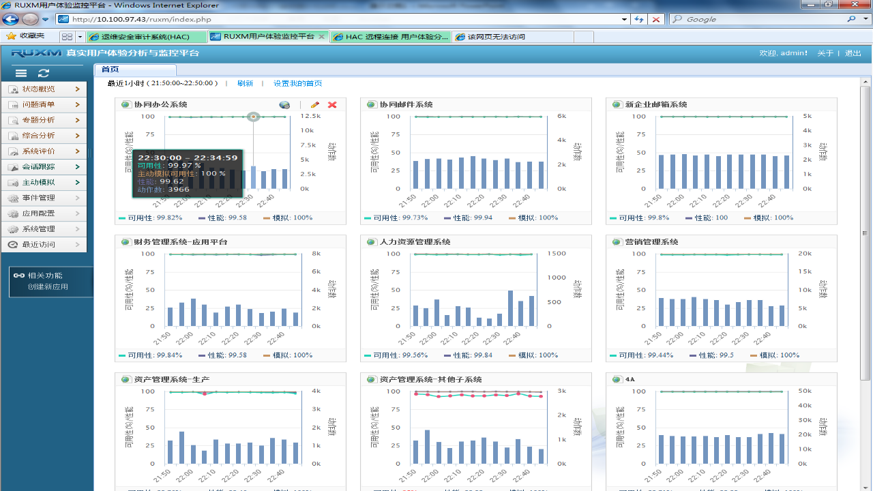Click the IE back navigation button

click(11, 19)
